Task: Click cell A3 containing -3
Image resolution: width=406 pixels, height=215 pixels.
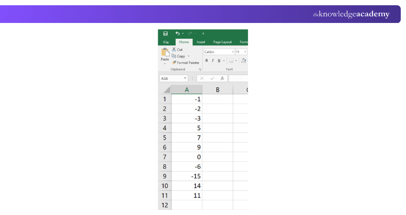Action: (187, 118)
